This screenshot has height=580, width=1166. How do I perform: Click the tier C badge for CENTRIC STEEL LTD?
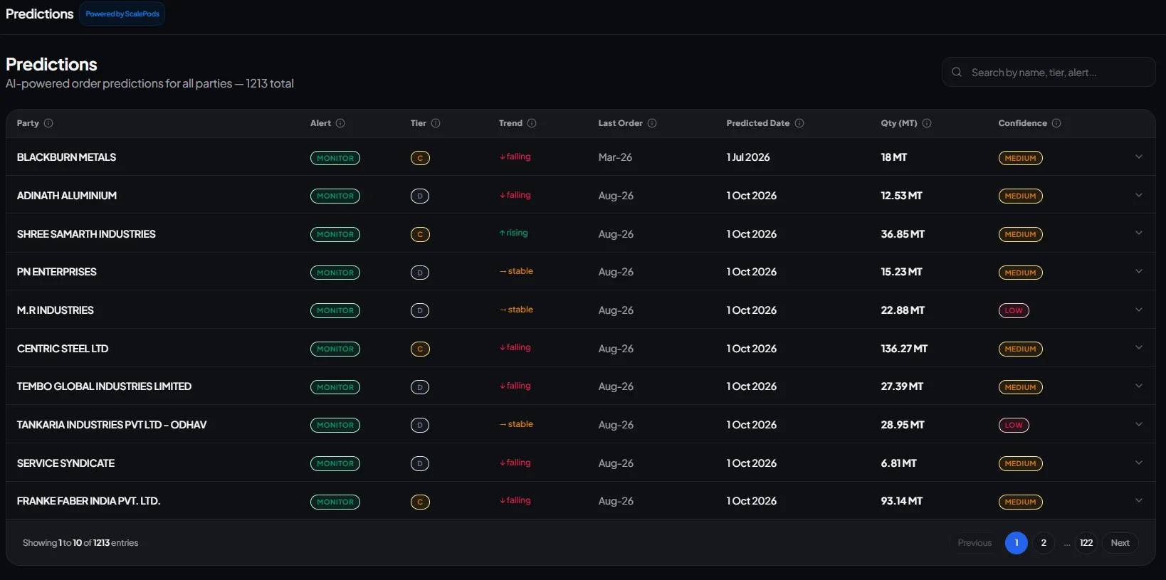tap(420, 349)
